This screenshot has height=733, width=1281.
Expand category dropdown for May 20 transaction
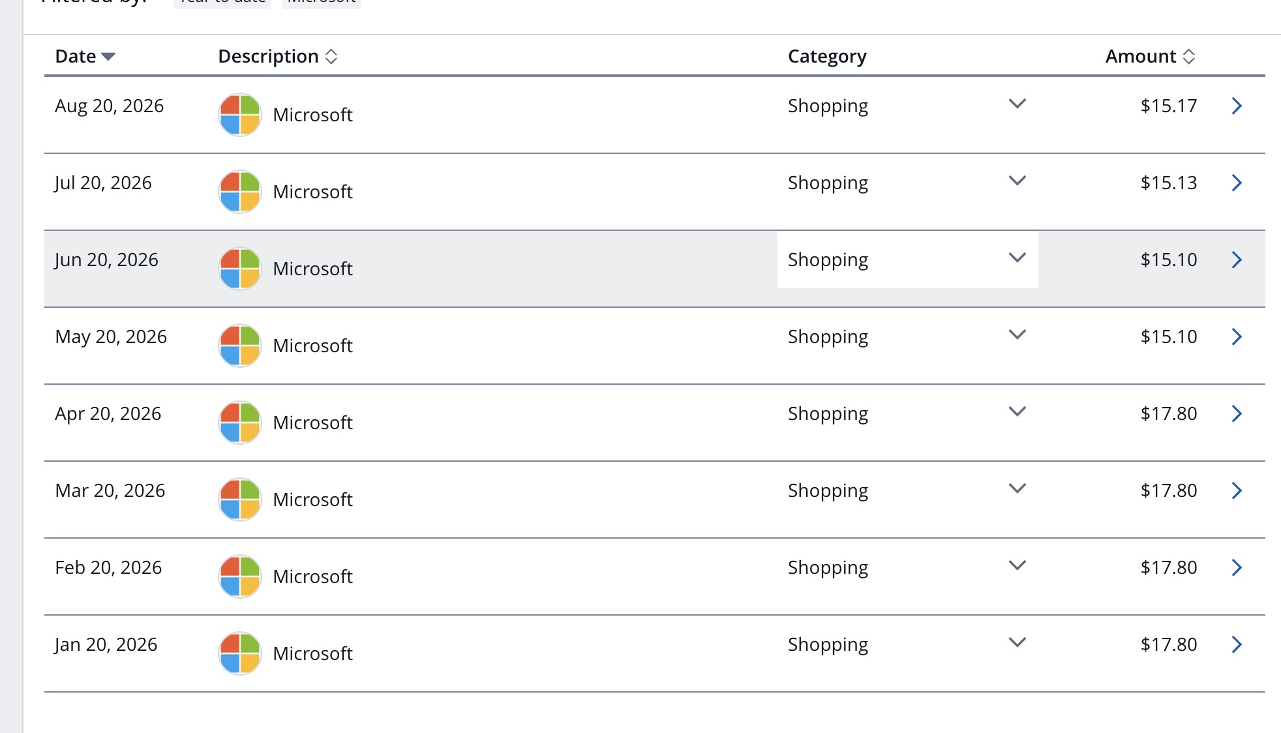pyautogui.click(x=1017, y=335)
